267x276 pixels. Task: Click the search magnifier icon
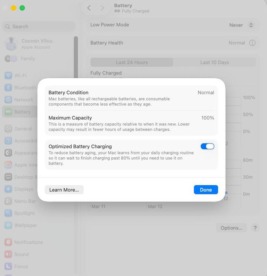point(7,26)
